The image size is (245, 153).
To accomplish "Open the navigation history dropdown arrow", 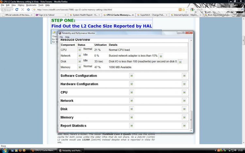I will point(12,10).
